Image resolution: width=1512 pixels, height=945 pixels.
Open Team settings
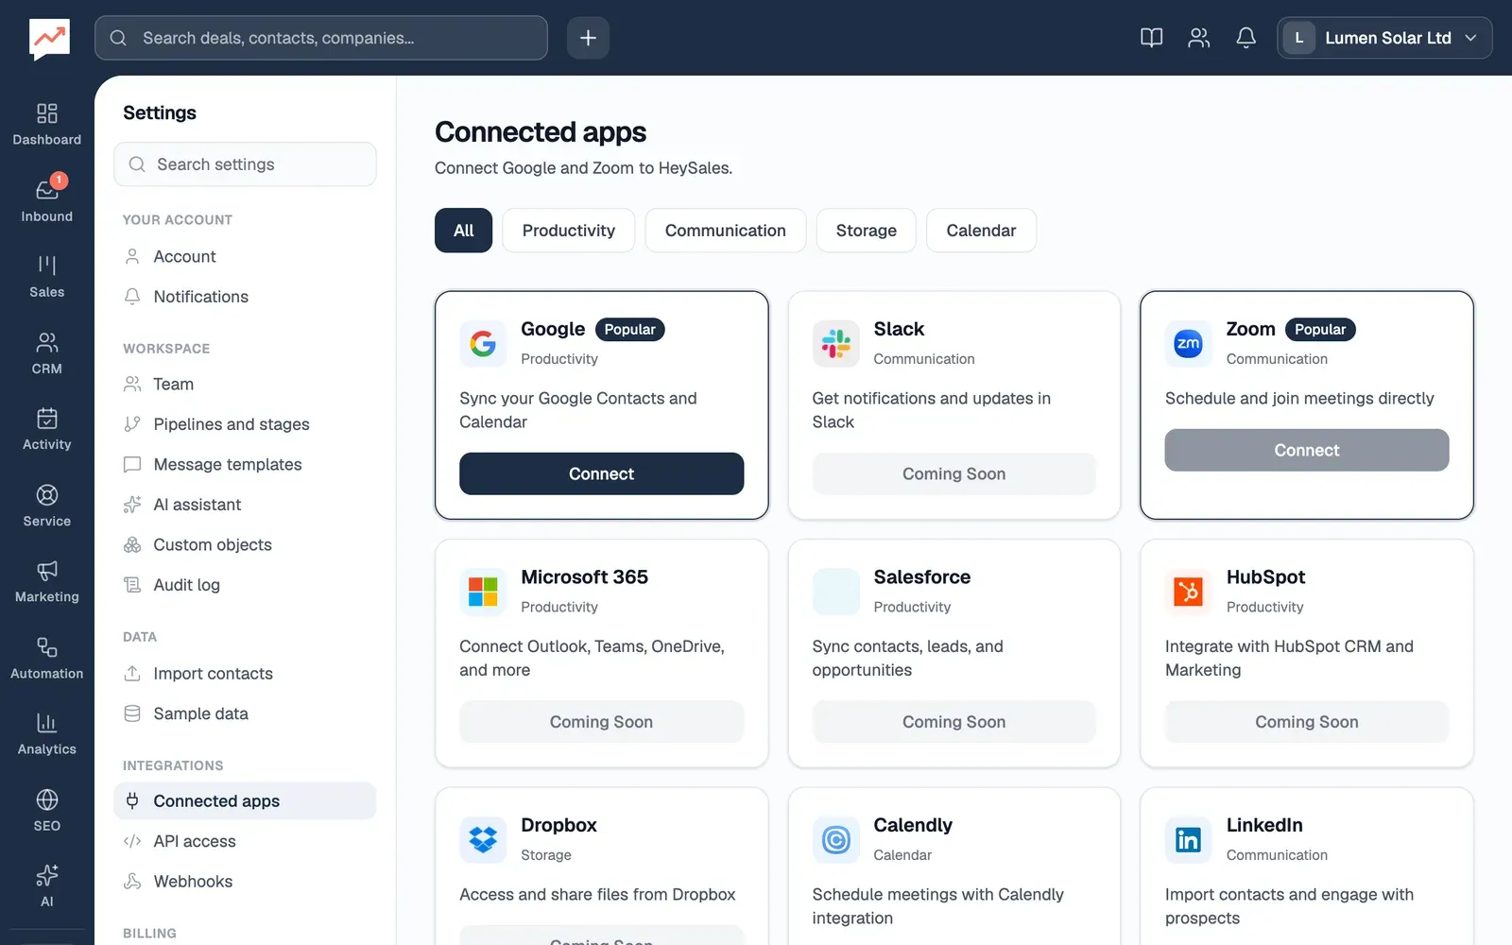(245, 385)
